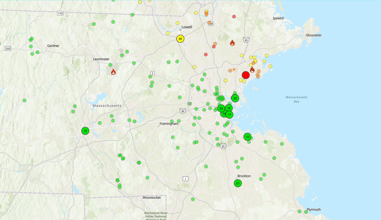Screen dimensions: 381x220
Task: Expand the 22 sensor cluster near Revere
Action: coord(235,98)
